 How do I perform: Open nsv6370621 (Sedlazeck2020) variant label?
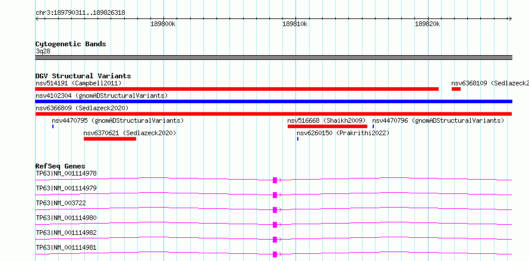[130, 133]
